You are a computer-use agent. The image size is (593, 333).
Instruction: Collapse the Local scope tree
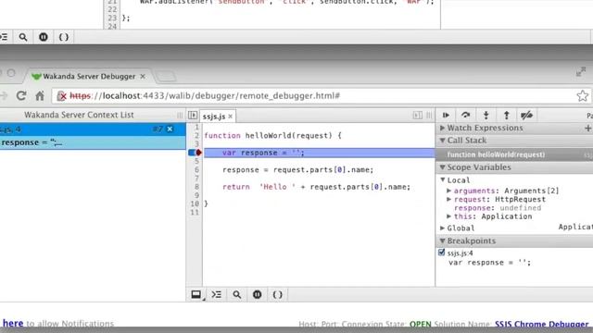[x=443, y=179]
